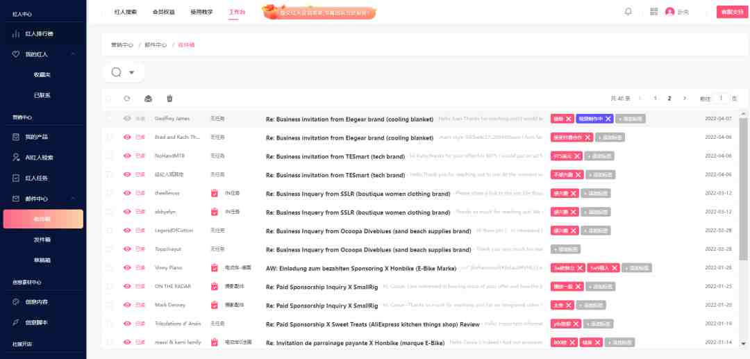Image resolution: width=750 pixels, height=359 pixels.
Task: Click the 创意内容 sidebar icon
Action: pyautogui.click(x=16, y=302)
